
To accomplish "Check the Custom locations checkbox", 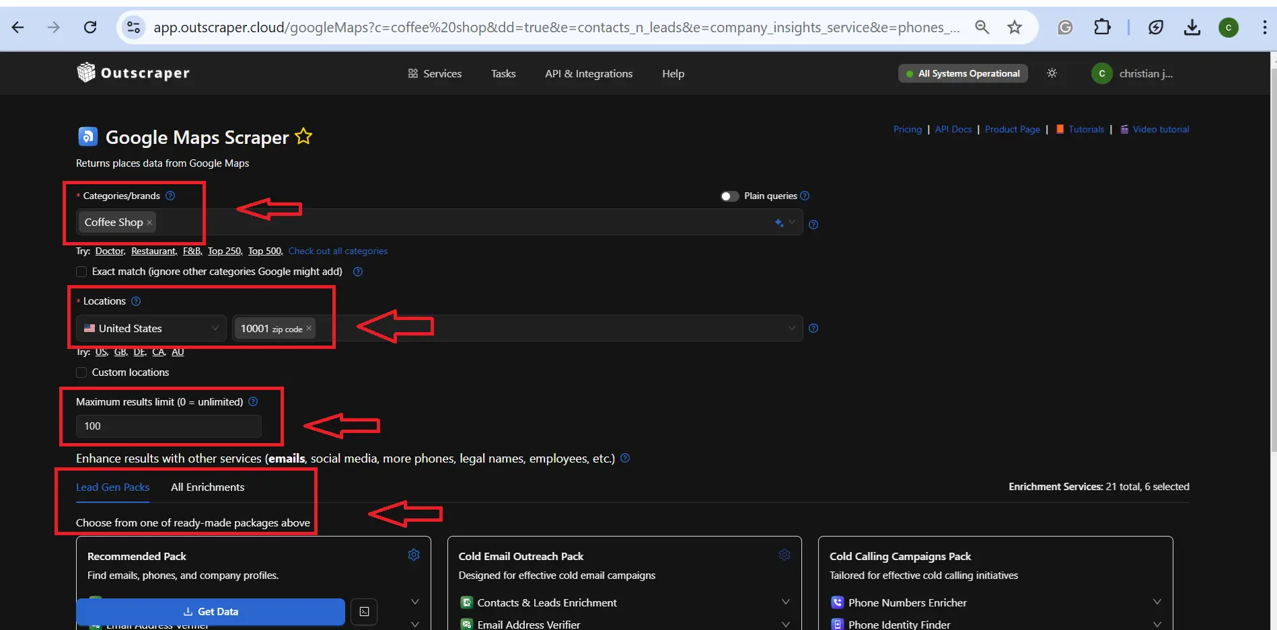I will coord(81,372).
